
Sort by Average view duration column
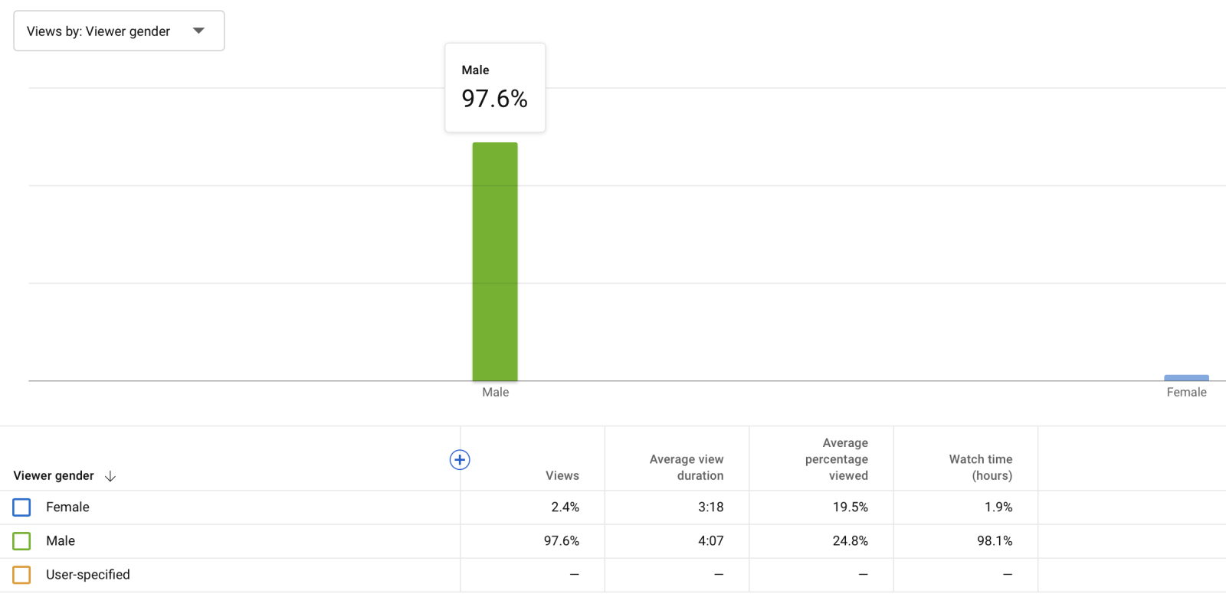click(x=687, y=467)
